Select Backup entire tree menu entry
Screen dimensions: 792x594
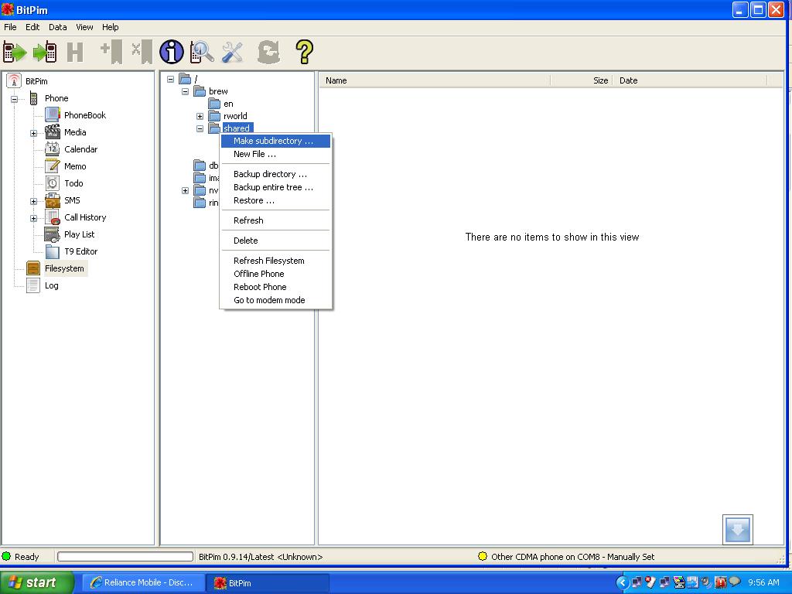(x=276, y=187)
